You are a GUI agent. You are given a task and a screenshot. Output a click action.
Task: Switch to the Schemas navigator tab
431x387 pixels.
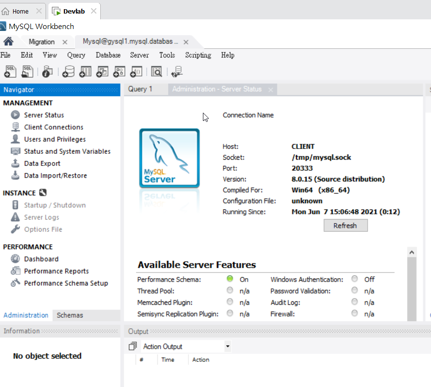point(70,315)
